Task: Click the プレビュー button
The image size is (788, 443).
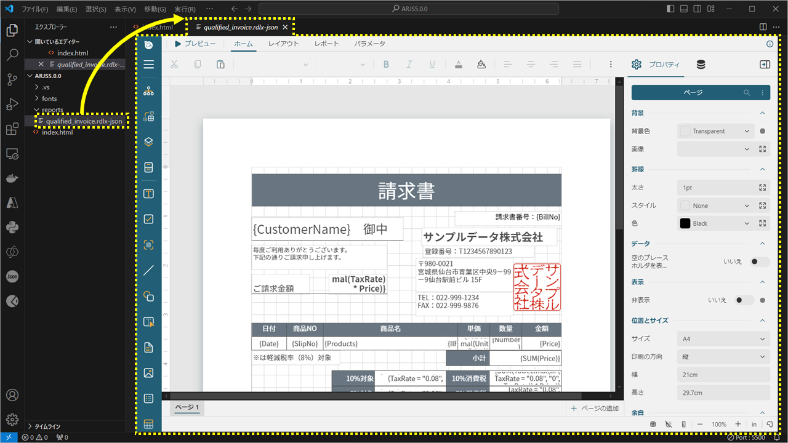Action: (196, 44)
